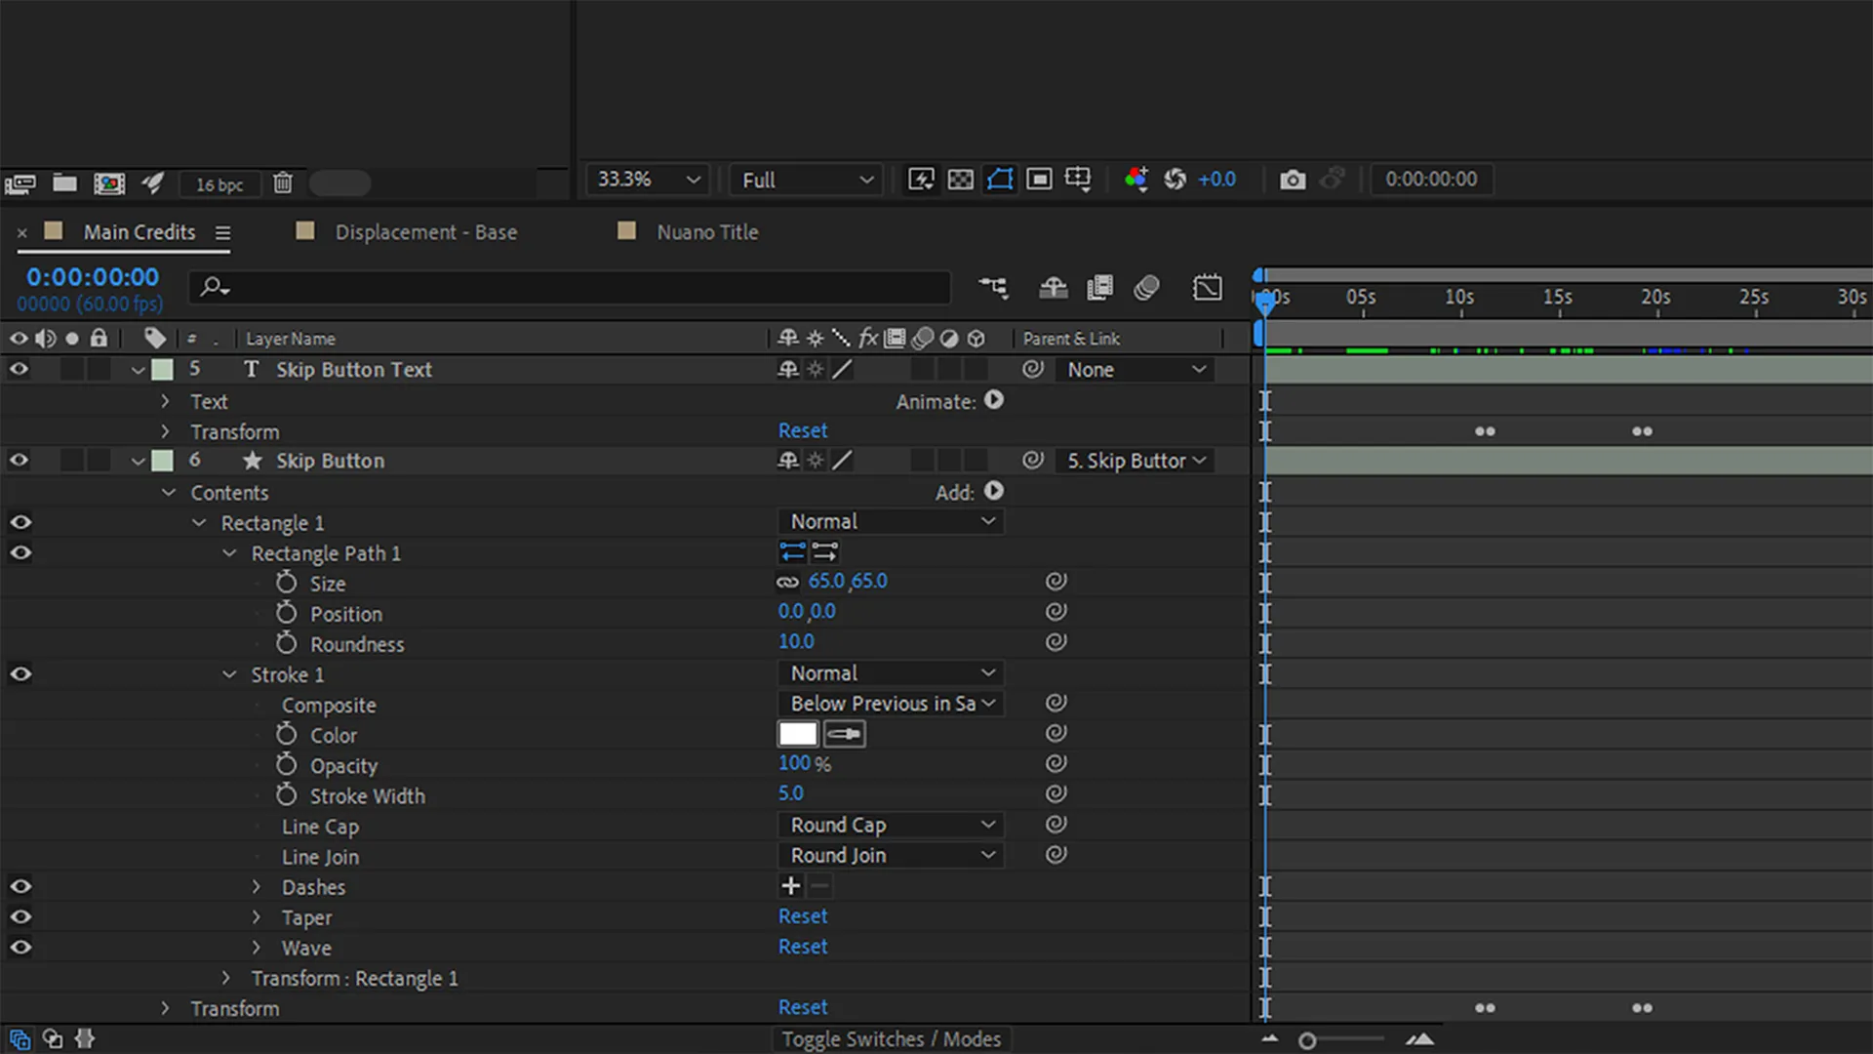This screenshot has height=1054, width=1873.
Task: Expand Transform : Rectangle 1
Action: (x=226, y=978)
